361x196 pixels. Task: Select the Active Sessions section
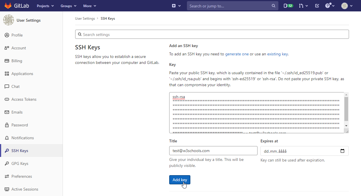(25, 189)
